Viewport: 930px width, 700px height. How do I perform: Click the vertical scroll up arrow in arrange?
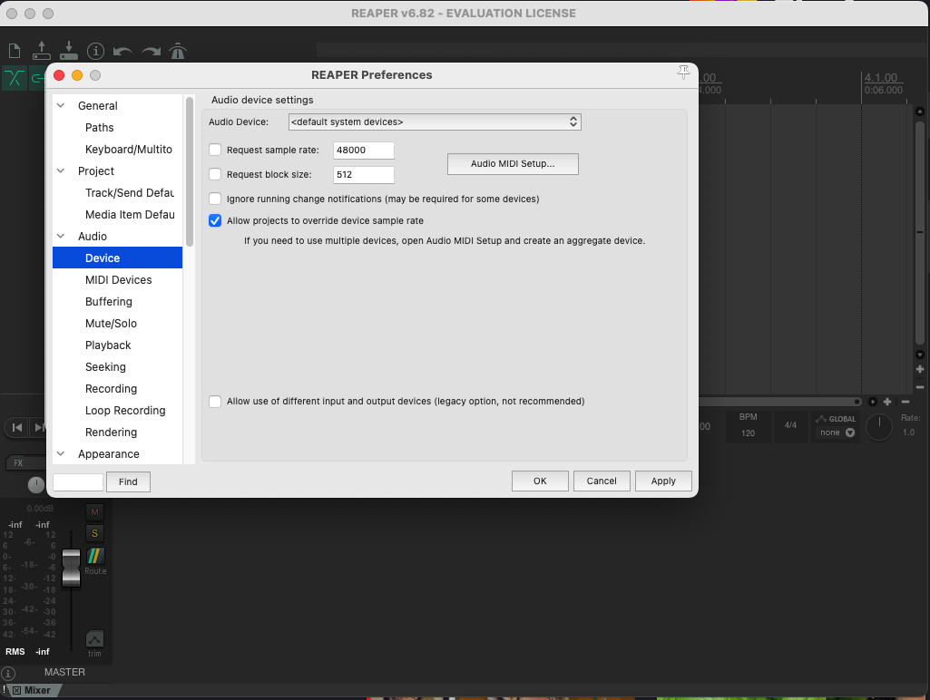(920, 112)
